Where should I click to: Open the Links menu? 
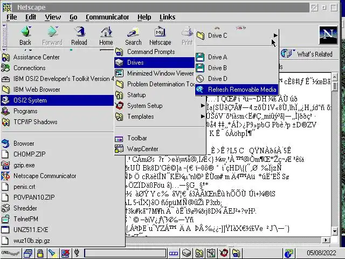[x=168, y=17]
